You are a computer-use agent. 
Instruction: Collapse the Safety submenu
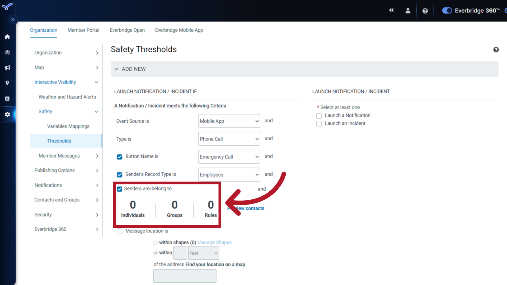click(x=68, y=111)
